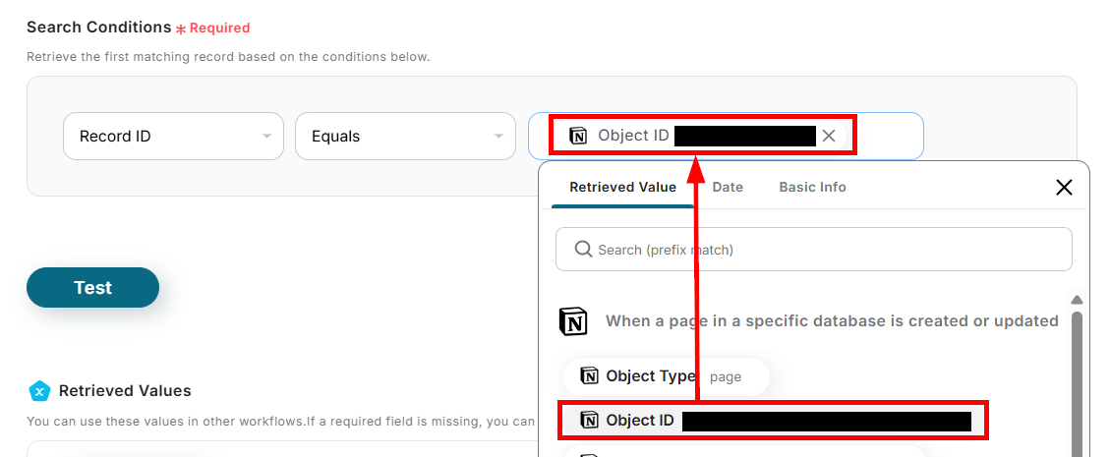Click the 'When a page in a specific database' heading
This screenshot has height=457, width=1110.
832,321
